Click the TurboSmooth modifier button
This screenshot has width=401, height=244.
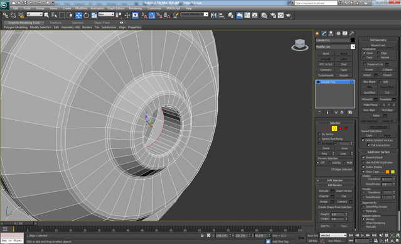tap(326, 75)
